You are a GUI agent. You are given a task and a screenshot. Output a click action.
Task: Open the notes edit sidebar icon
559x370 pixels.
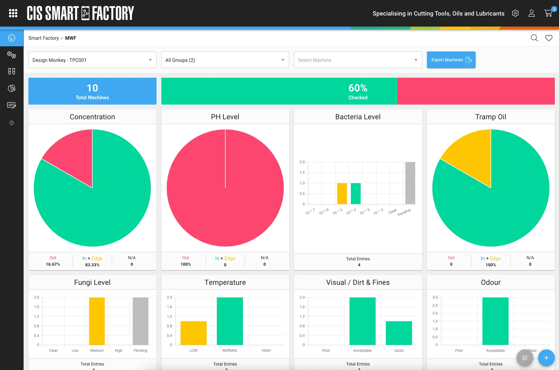click(x=12, y=105)
